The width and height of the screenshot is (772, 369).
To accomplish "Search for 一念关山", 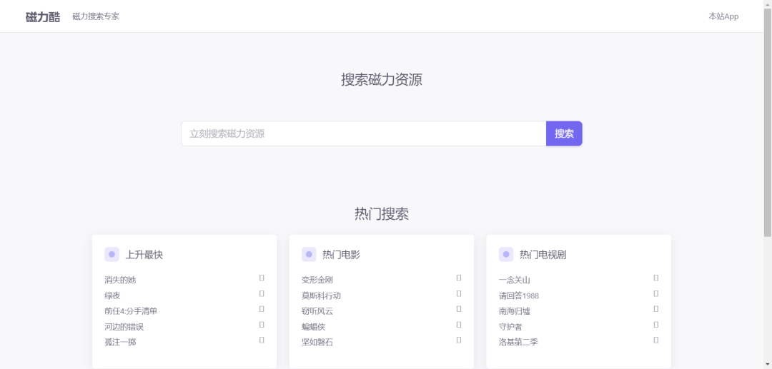I will [514, 280].
